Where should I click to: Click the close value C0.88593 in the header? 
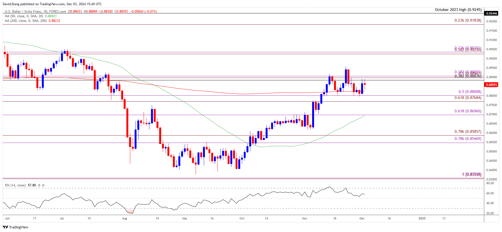click(x=121, y=11)
